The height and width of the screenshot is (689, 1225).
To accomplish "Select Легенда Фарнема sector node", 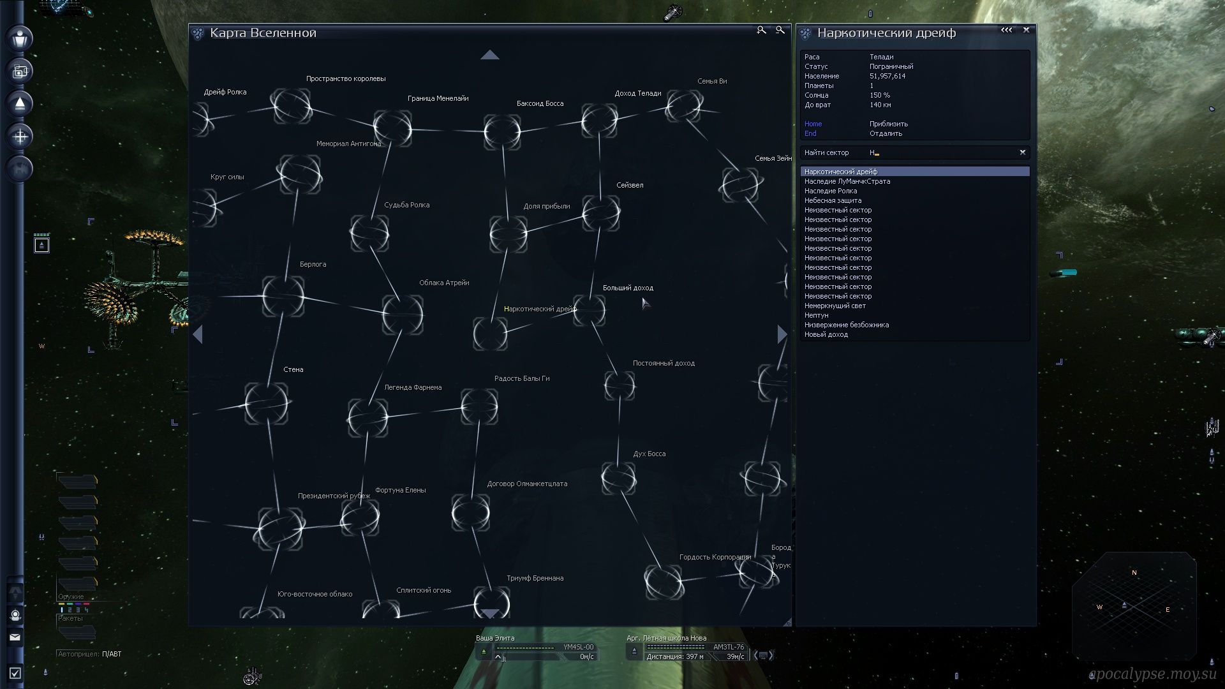I will tap(368, 418).
